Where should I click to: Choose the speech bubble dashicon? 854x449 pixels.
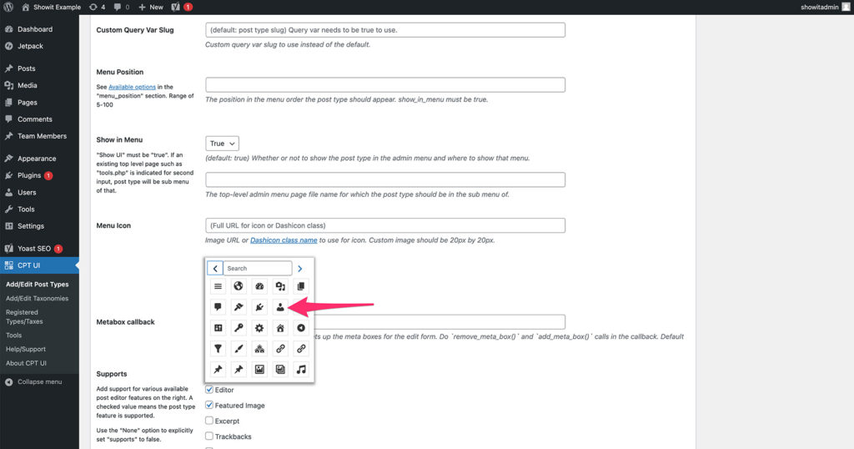pos(217,307)
